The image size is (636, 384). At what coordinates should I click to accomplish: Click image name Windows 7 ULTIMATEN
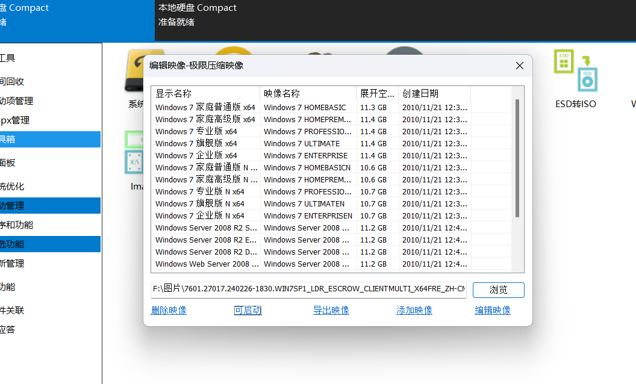pos(304,203)
